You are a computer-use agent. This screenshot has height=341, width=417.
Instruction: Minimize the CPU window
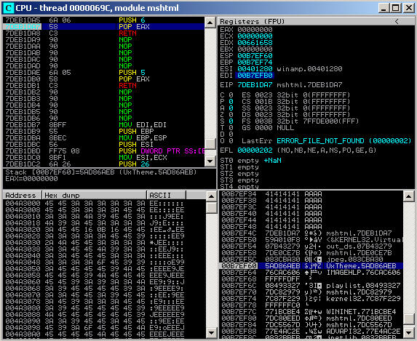click(x=384, y=8)
